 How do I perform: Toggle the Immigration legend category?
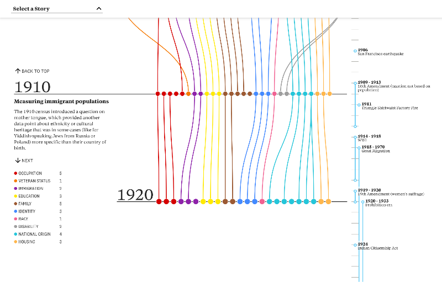tap(30, 189)
